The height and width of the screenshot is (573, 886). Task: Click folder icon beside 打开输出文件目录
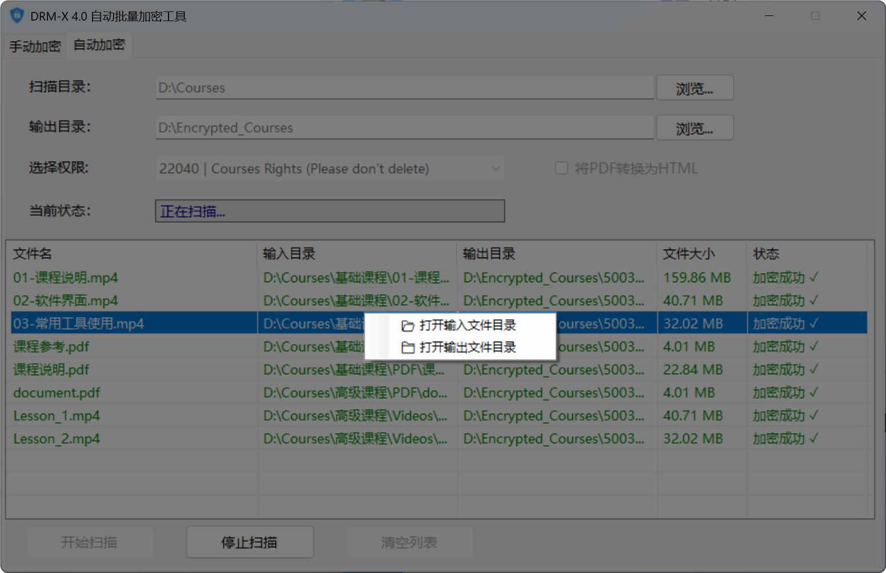407,347
